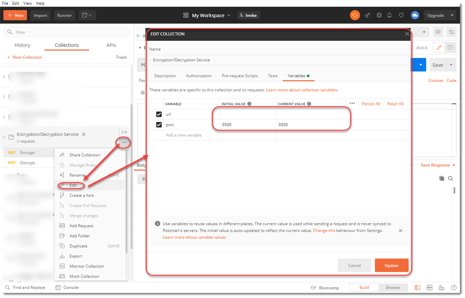Open the new window dropdown in header
This screenshot has height=298, width=465.
tap(87, 15)
